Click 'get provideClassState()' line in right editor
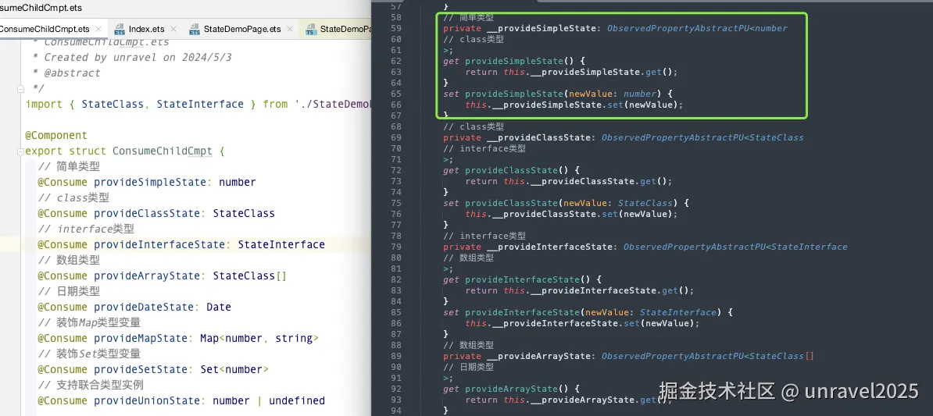The width and height of the screenshot is (933, 416). (512, 171)
